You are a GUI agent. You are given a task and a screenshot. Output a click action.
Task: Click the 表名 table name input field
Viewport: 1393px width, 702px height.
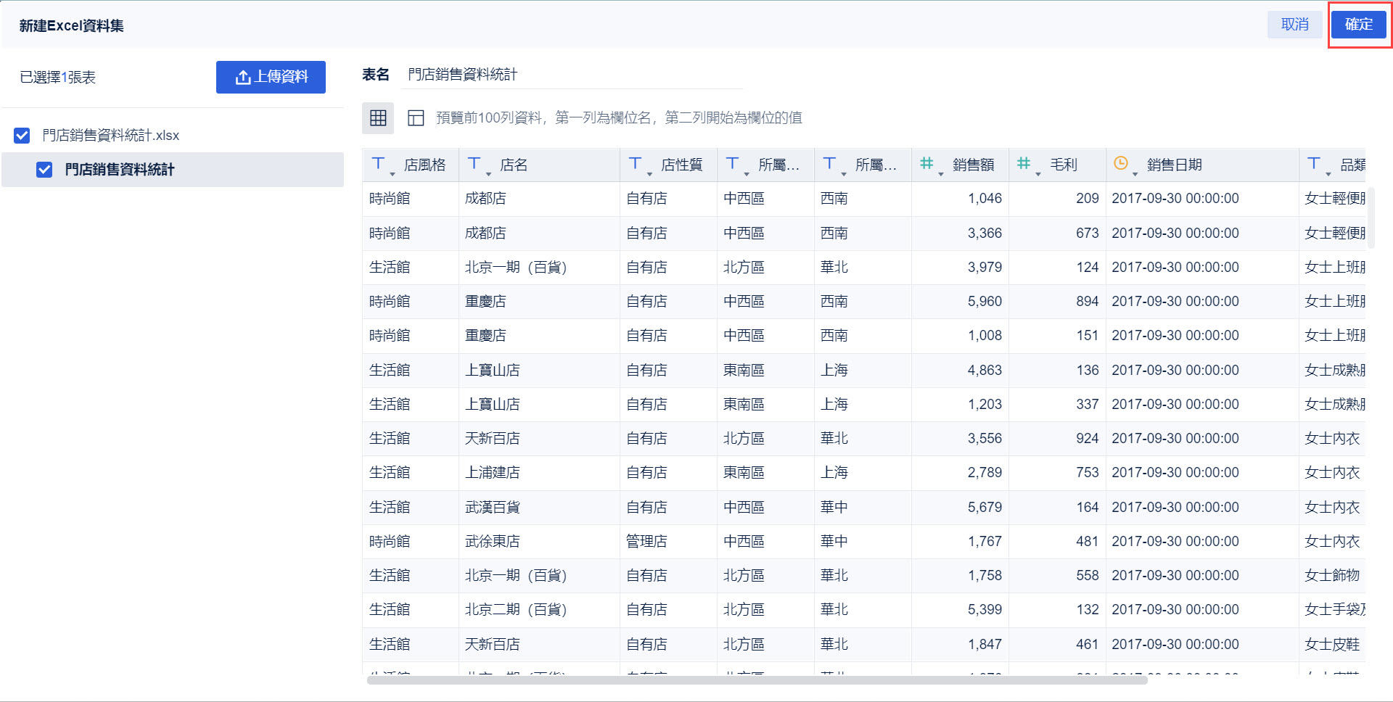point(572,73)
